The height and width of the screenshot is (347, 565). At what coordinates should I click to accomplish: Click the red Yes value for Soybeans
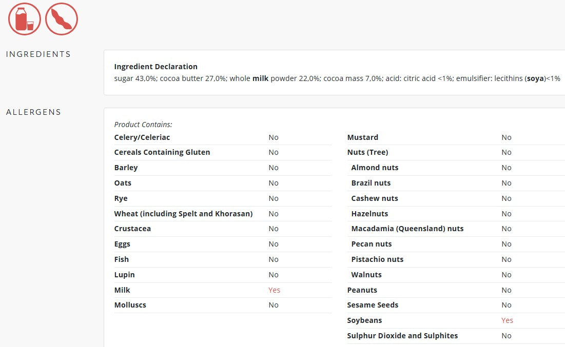[x=507, y=320]
